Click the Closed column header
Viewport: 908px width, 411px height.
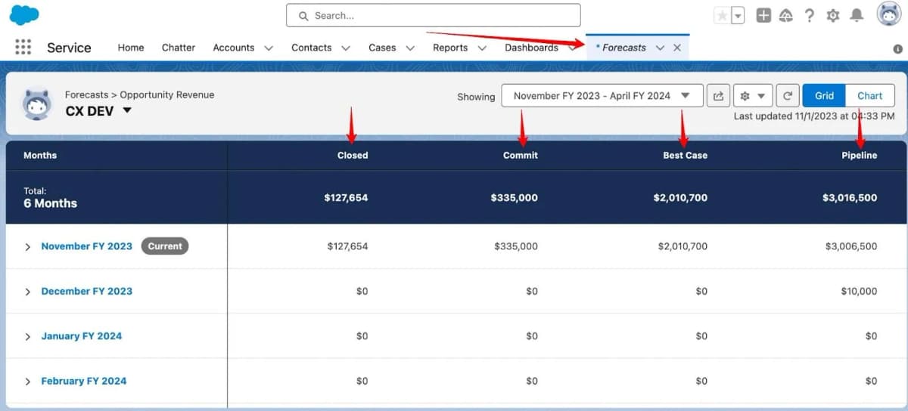(x=353, y=155)
